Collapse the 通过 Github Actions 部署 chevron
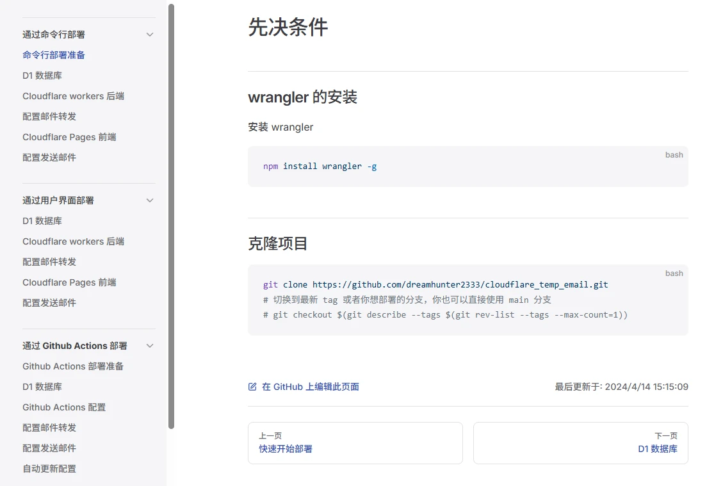 pyautogui.click(x=150, y=346)
